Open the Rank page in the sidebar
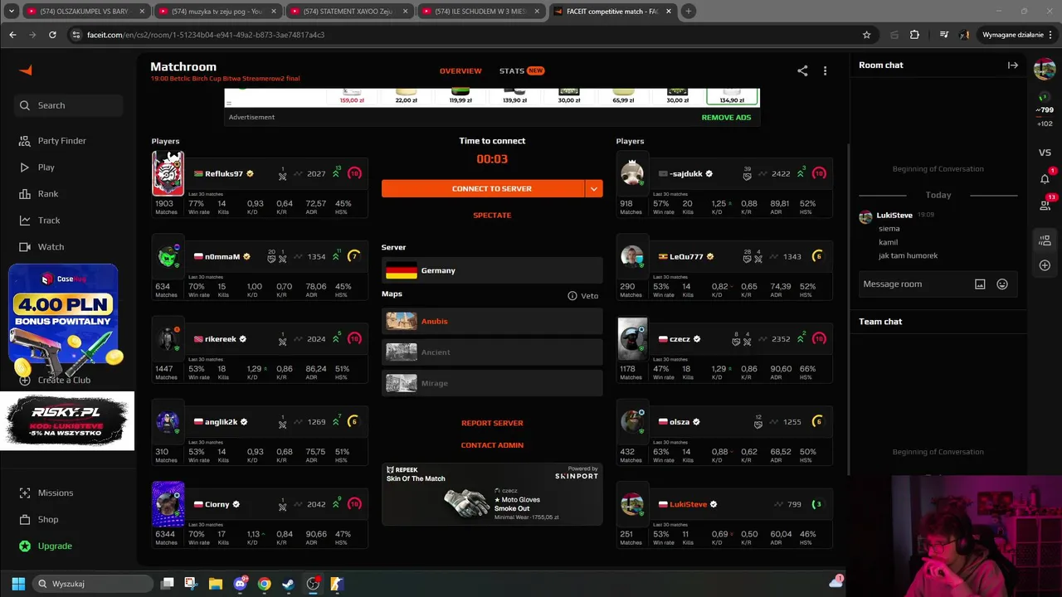1062x597 pixels. click(39, 194)
